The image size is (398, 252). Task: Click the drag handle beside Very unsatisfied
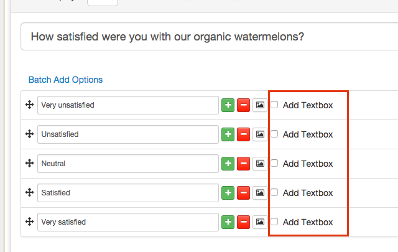[29, 105]
